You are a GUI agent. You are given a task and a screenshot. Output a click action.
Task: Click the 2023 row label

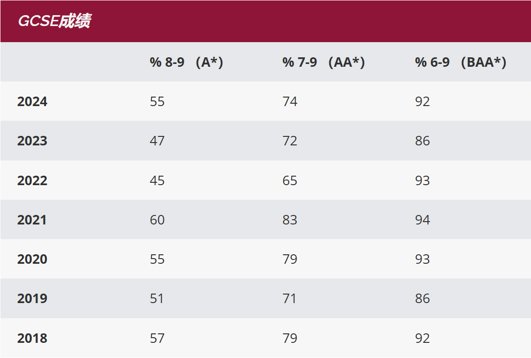point(32,141)
